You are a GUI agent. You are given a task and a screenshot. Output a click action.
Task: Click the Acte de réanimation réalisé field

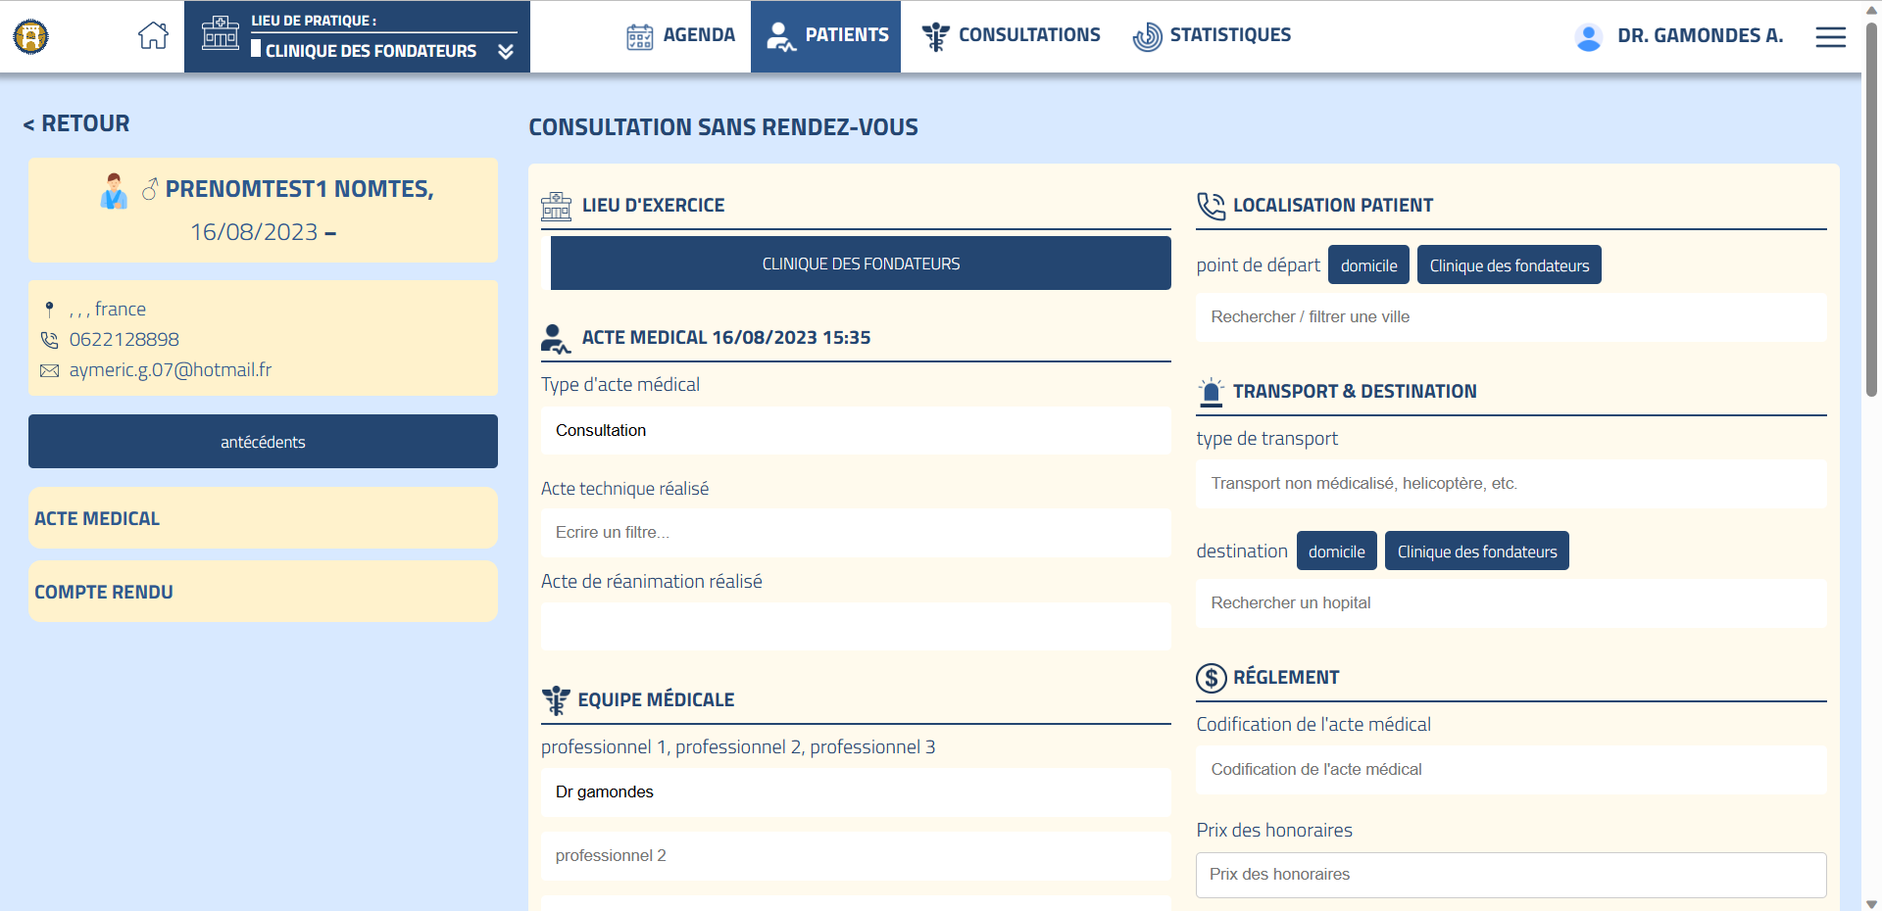[x=856, y=626]
